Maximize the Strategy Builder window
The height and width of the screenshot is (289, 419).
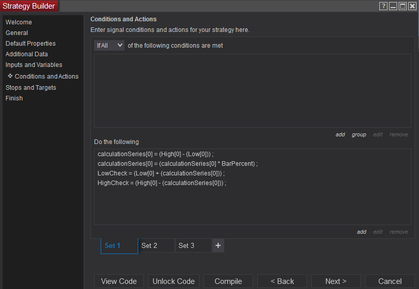403,6
